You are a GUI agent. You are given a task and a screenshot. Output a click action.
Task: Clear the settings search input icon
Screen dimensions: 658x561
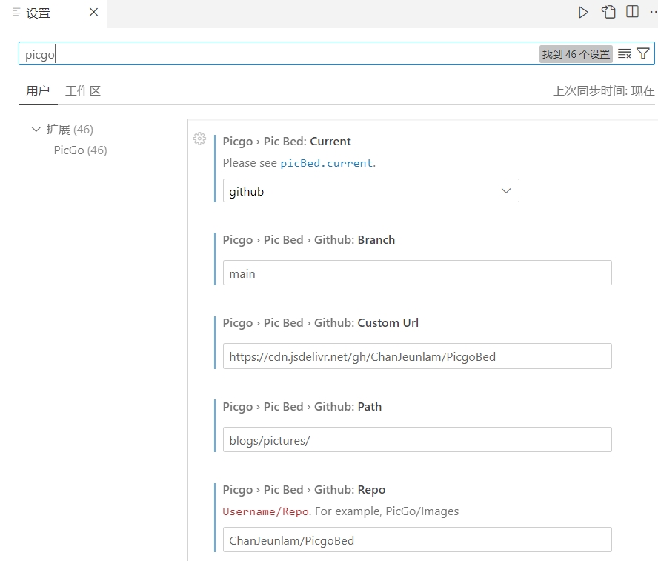625,53
